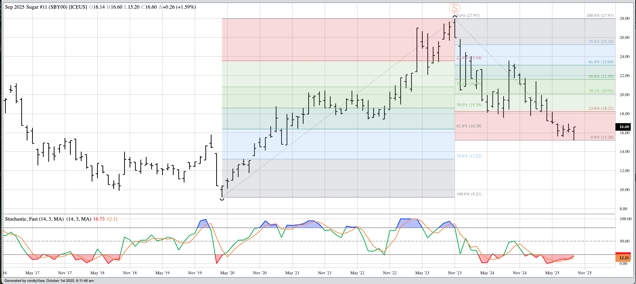The width and height of the screenshot is (636, 284).
Task: Click the 38.2% (20.08) level label
Action: pyautogui.click(x=601, y=91)
